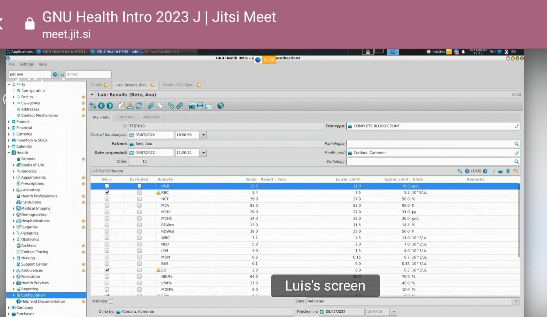547x317 pixels.
Task: Select Configuration in the sidebar tree
Action: [33, 295]
